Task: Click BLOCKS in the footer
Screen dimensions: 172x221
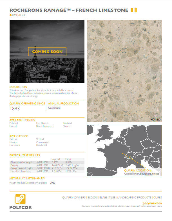Action: pos(93,198)
